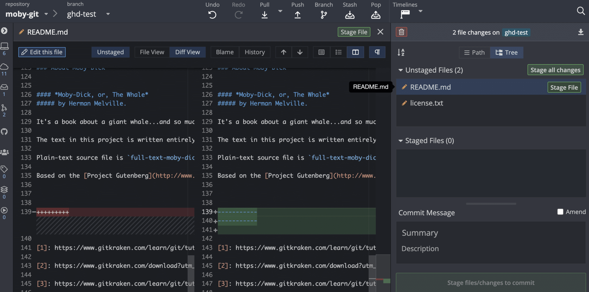Click the Undo icon in the toolbar
The height and width of the screenshot is (292, 589).
pyautogui.click(x=212, y=14)
